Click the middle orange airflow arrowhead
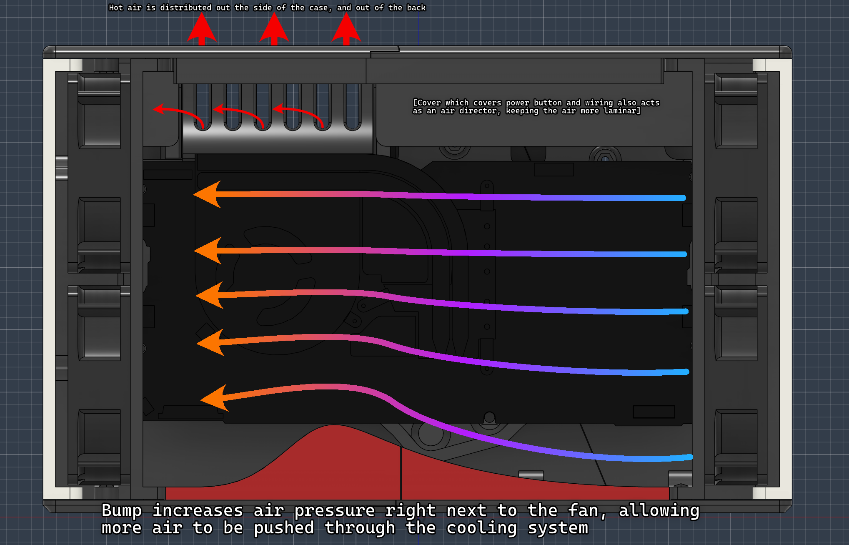This screenshot has height=545, width=849. [212, 295]
